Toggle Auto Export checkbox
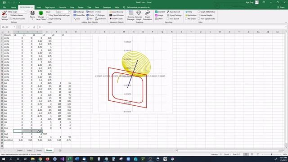 [168, 19]
